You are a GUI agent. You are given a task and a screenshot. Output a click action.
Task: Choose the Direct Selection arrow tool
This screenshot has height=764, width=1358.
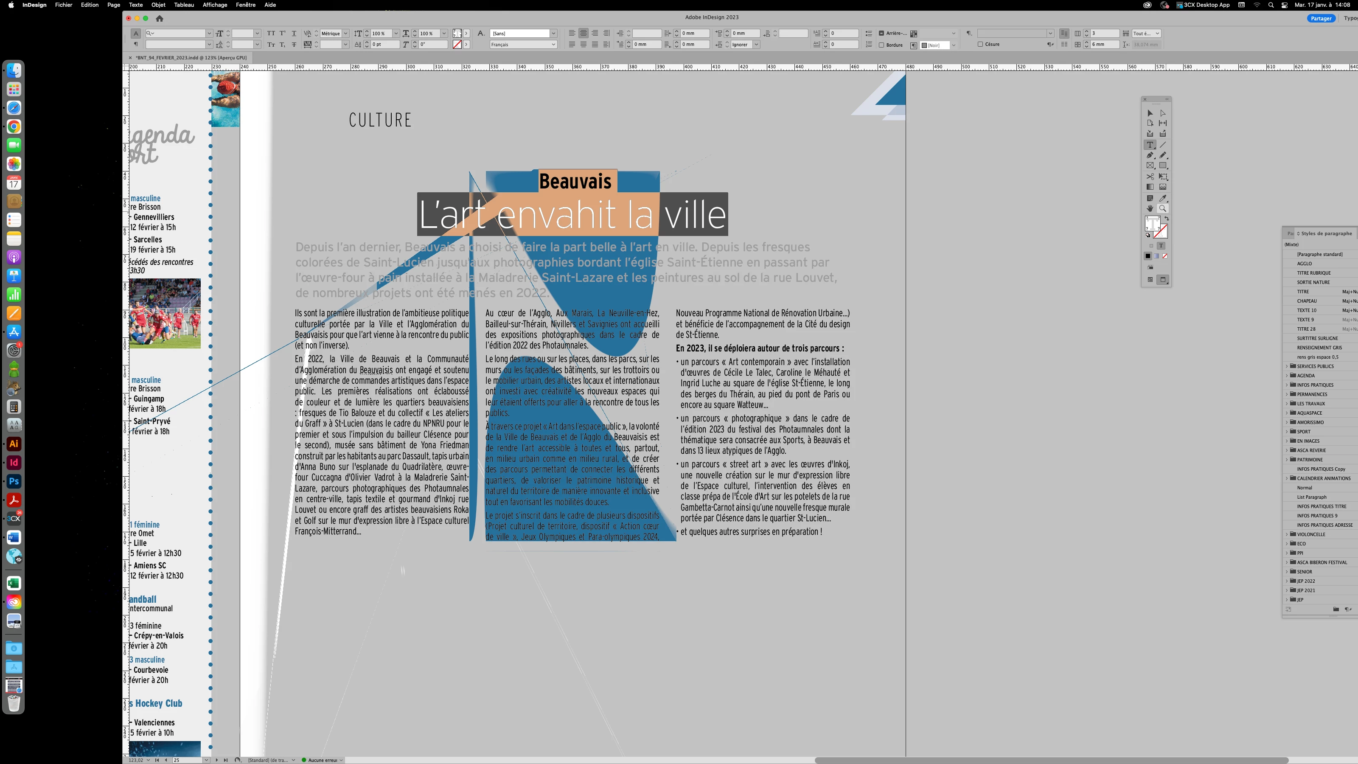coord(1162,113)
